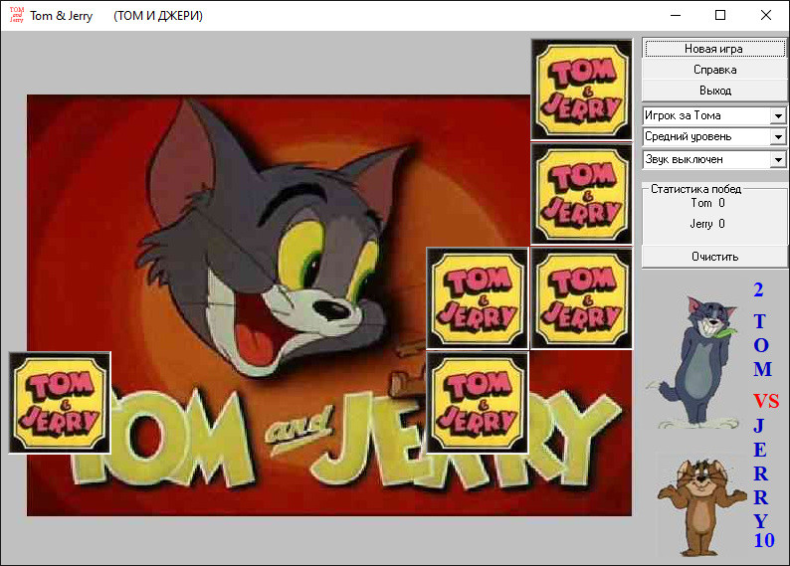Maximize the Tom & Jerry window
790x566 pixels.
tap(720, 15)
